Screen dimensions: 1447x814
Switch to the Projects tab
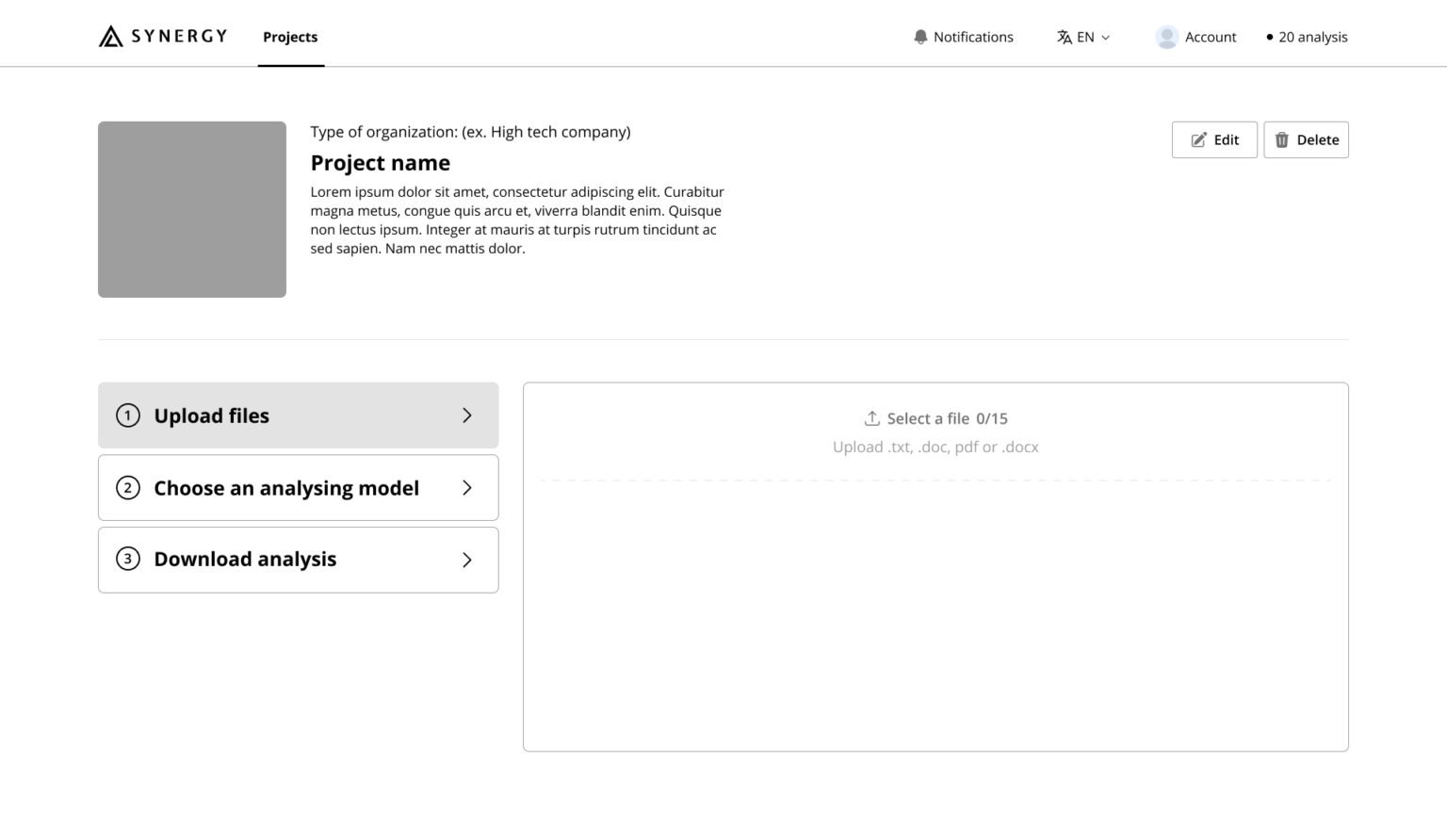[x=290, y=37]
